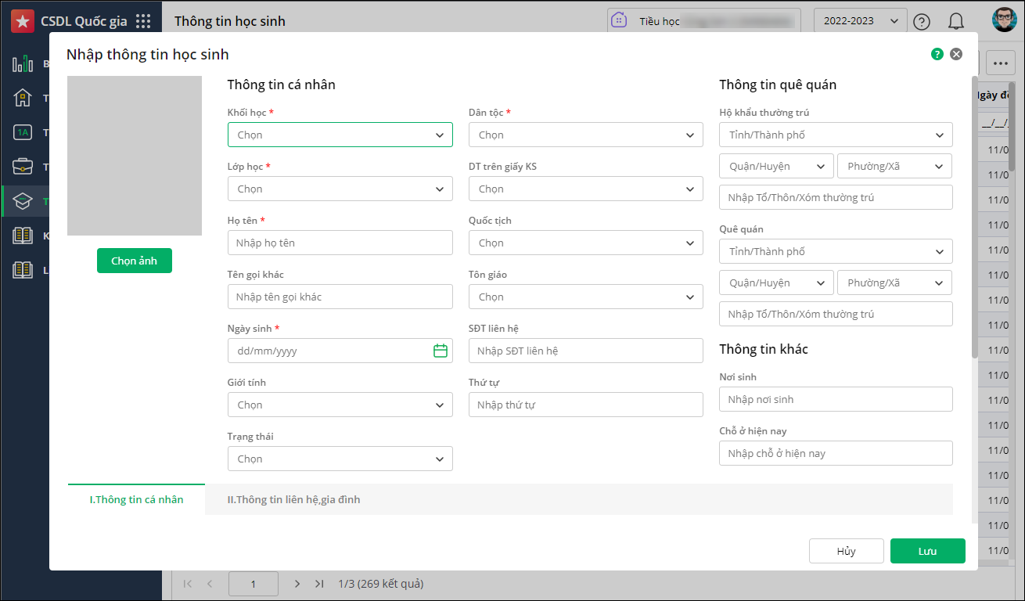Switch to I.Thông tin cá nhân tab

click(137, 499)
